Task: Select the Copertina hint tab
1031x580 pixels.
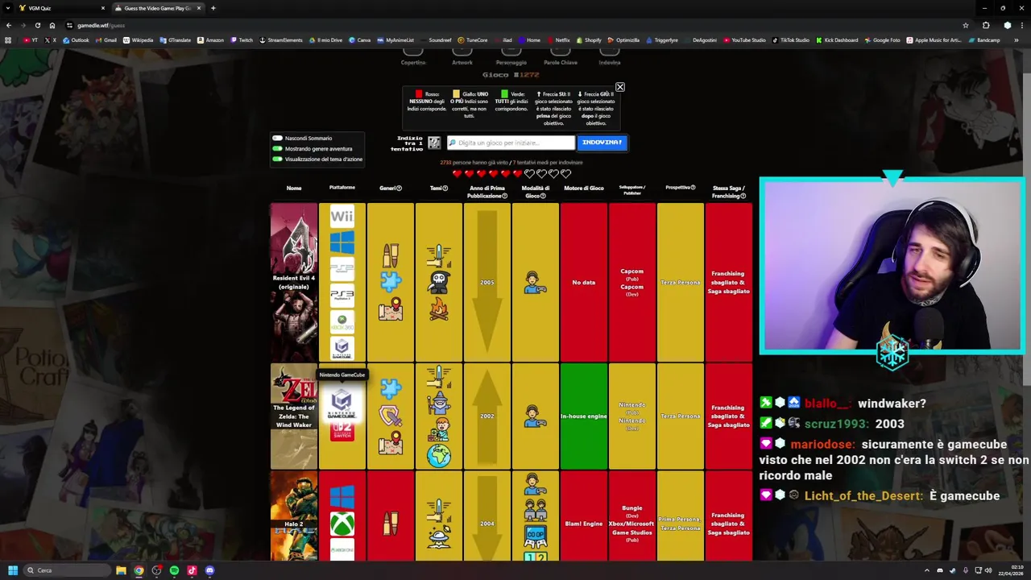Action: click(x=413, y=56)
